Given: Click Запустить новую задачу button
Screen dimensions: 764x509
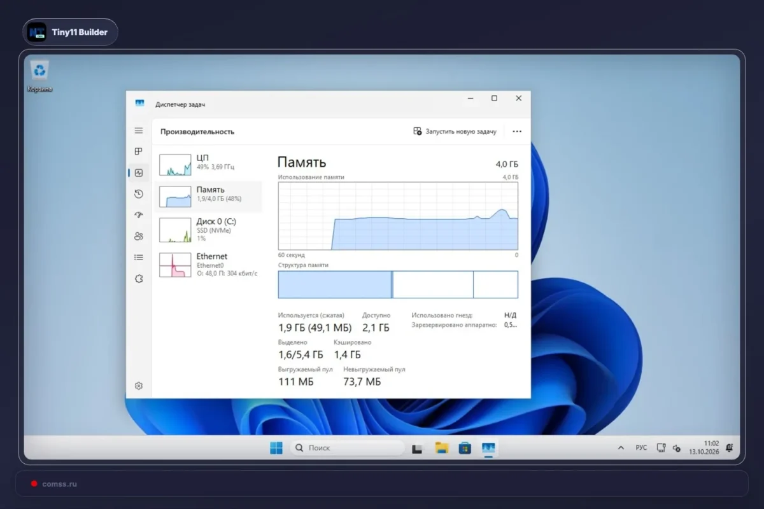Looking at the screenshot, I should (x=455, y=131).
